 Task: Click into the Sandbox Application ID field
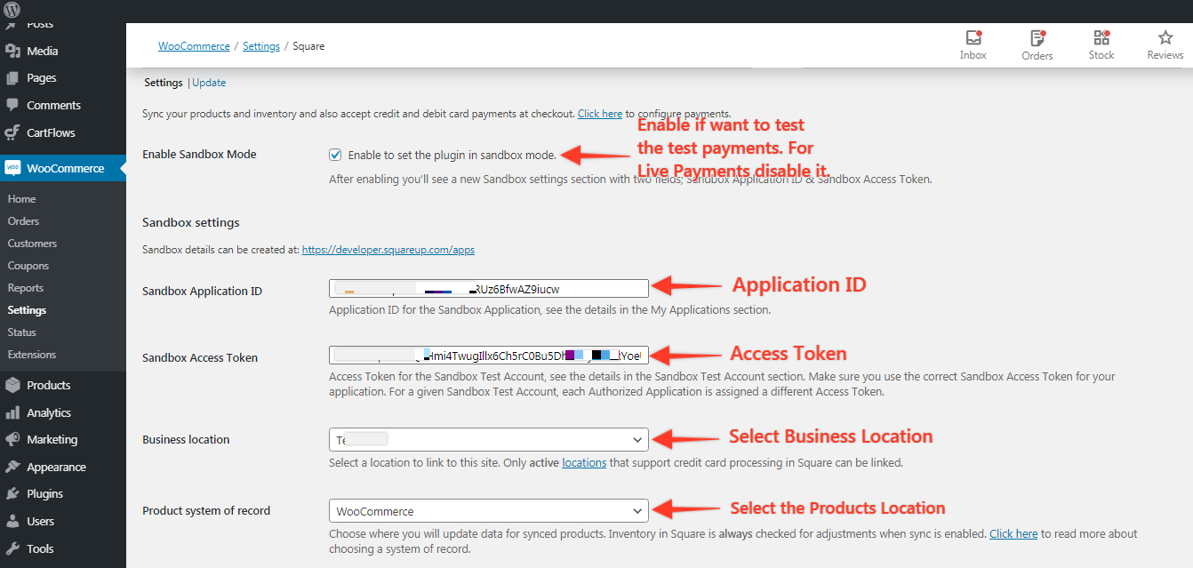[x=488, y=288]
